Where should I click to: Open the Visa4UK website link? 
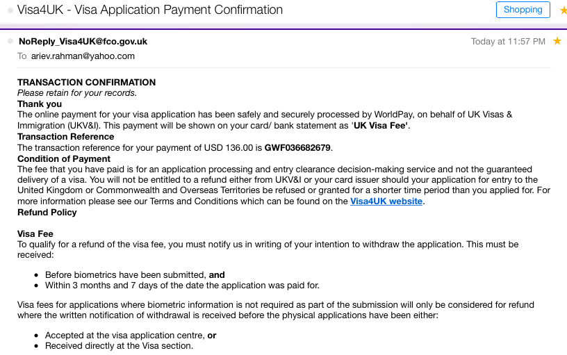tap(386, 201)
